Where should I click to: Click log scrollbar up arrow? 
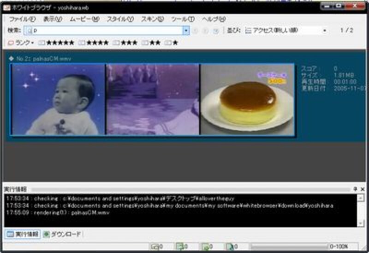coord(361,198)
